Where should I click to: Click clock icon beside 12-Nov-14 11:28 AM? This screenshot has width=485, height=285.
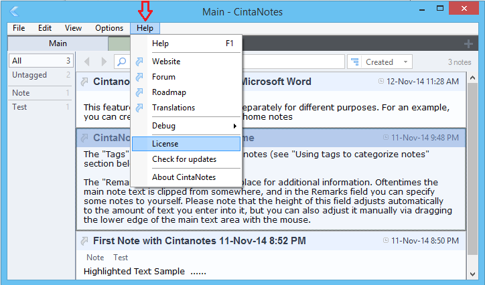pos(381,81)
